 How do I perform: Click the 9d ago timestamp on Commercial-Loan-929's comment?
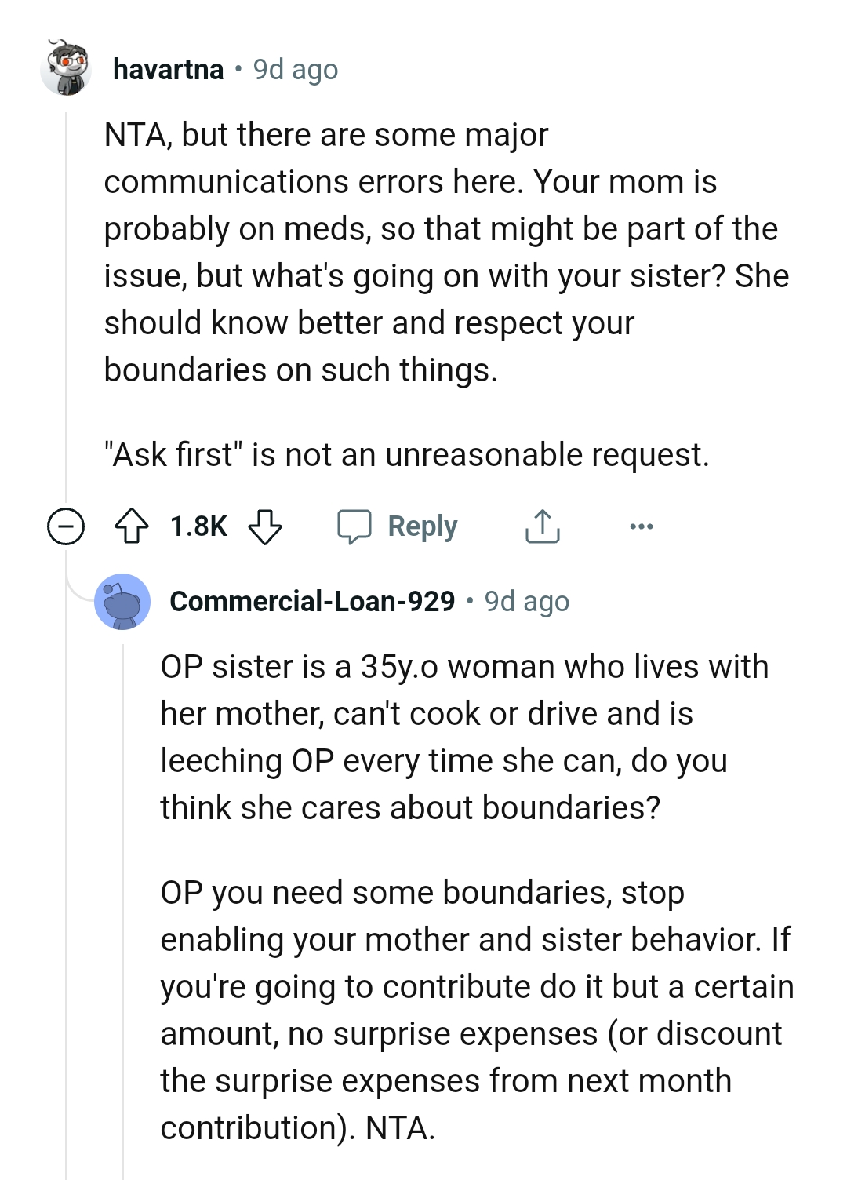[527, 601]
